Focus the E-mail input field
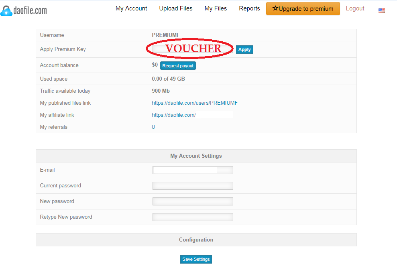Viewport: 397px width, 264px height. pyautogui.click(x=193, y=170)
